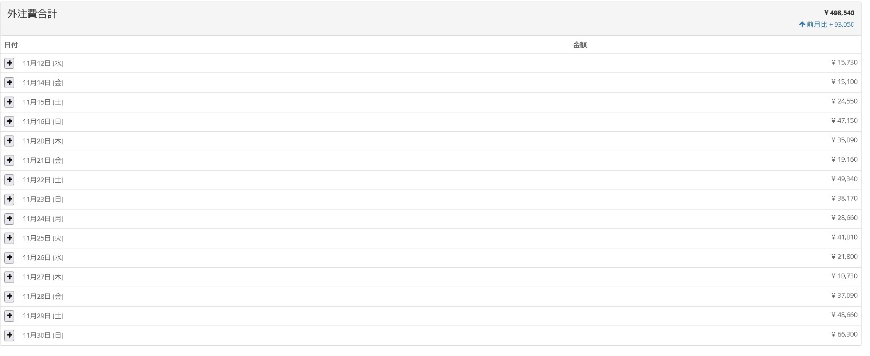
Task: Click plus icon beside 11月15日 (土)
Action: click(x=9, y=102)
